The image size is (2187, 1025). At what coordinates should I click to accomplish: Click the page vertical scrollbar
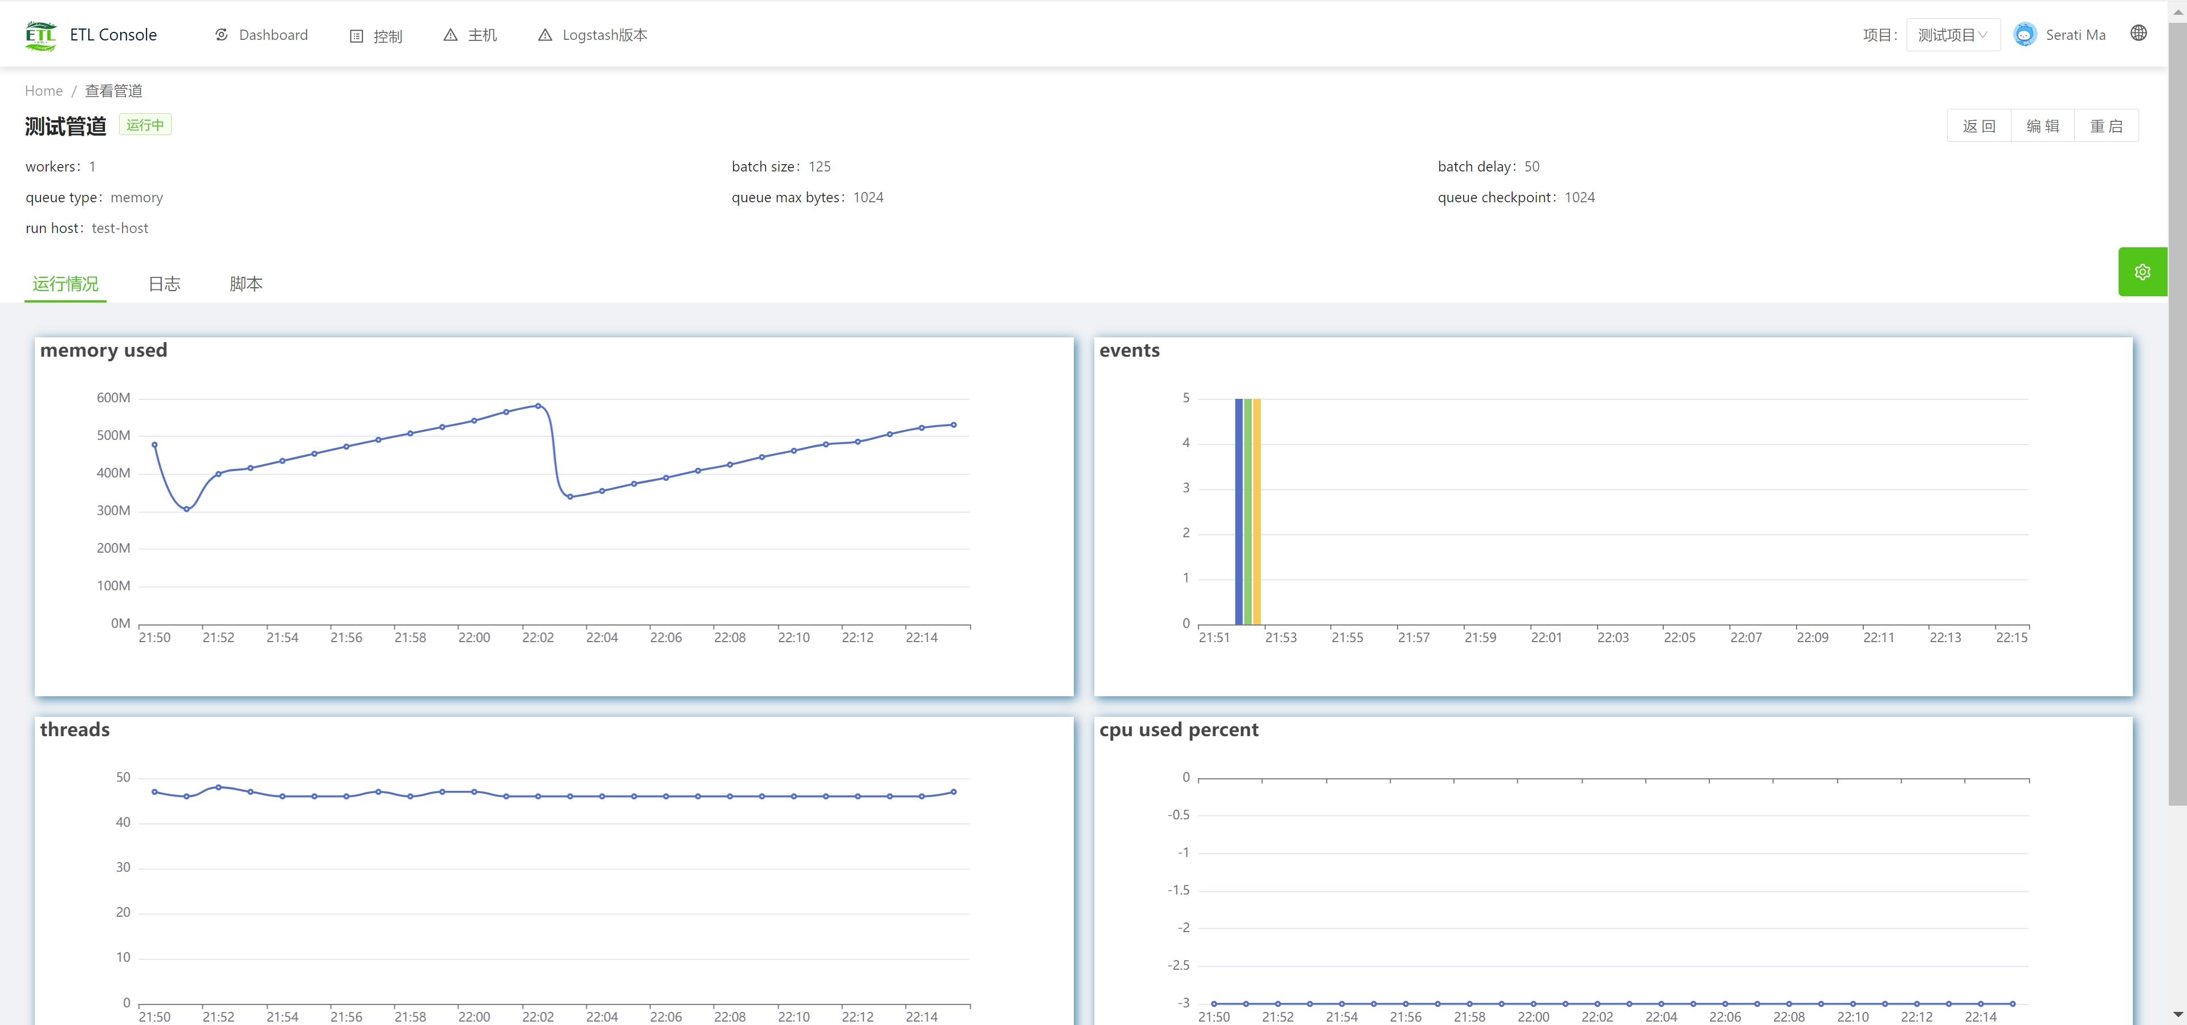click(x=2178, y=413)
